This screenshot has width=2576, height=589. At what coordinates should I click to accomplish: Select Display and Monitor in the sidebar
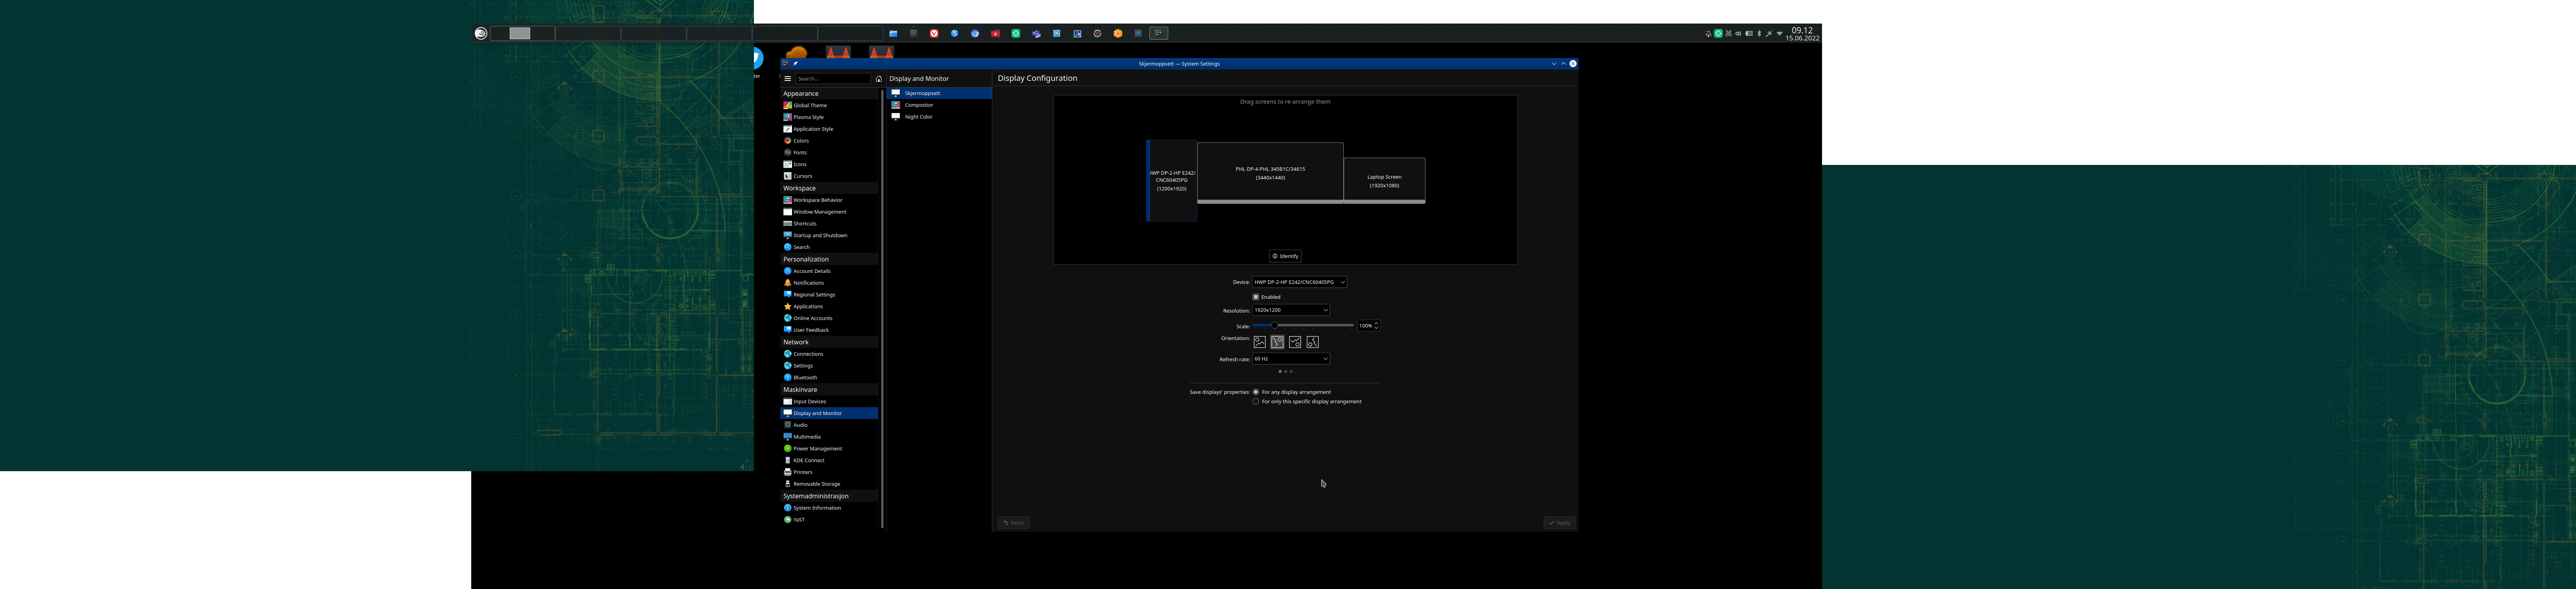pos(829,413)
